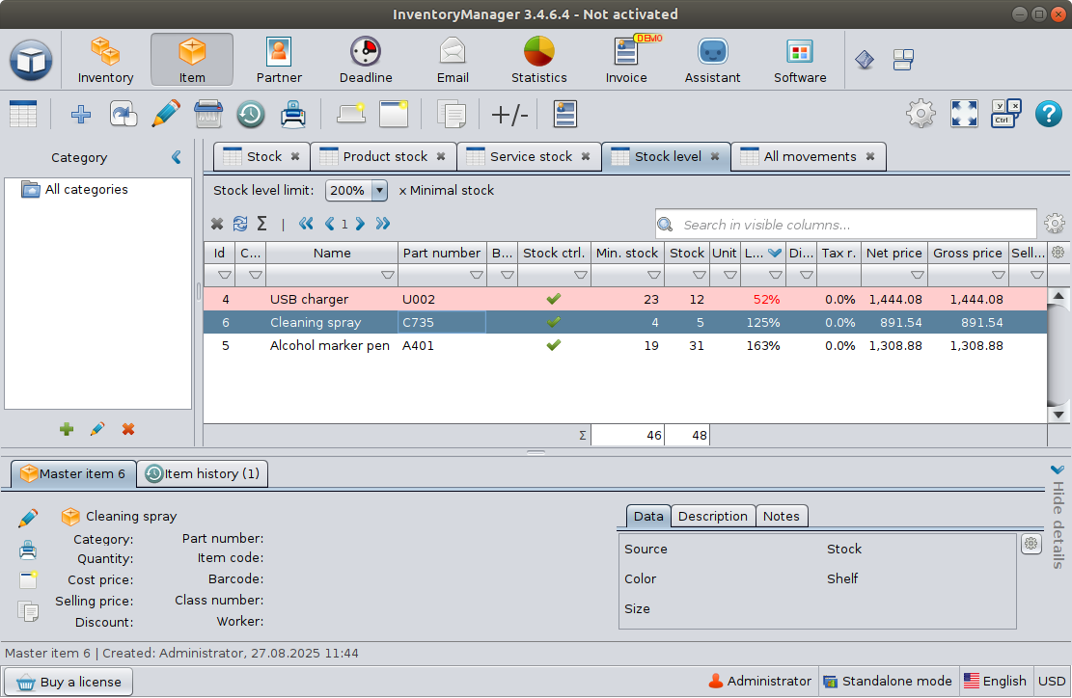Go to the next page arrow
The image size is (1072, 698).
click(360, 224)
